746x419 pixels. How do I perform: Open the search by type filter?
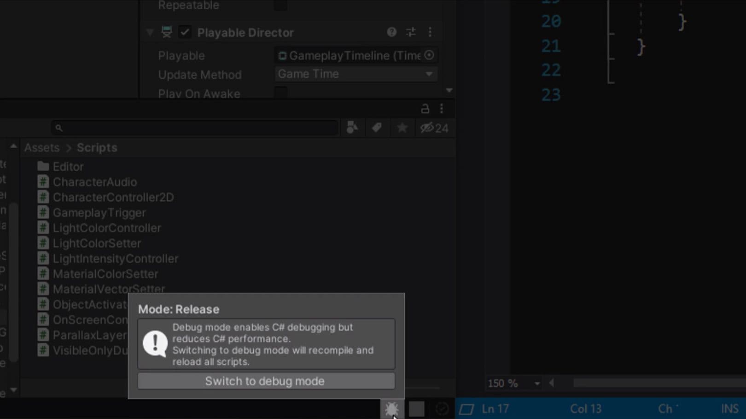(x=352, y=128)
